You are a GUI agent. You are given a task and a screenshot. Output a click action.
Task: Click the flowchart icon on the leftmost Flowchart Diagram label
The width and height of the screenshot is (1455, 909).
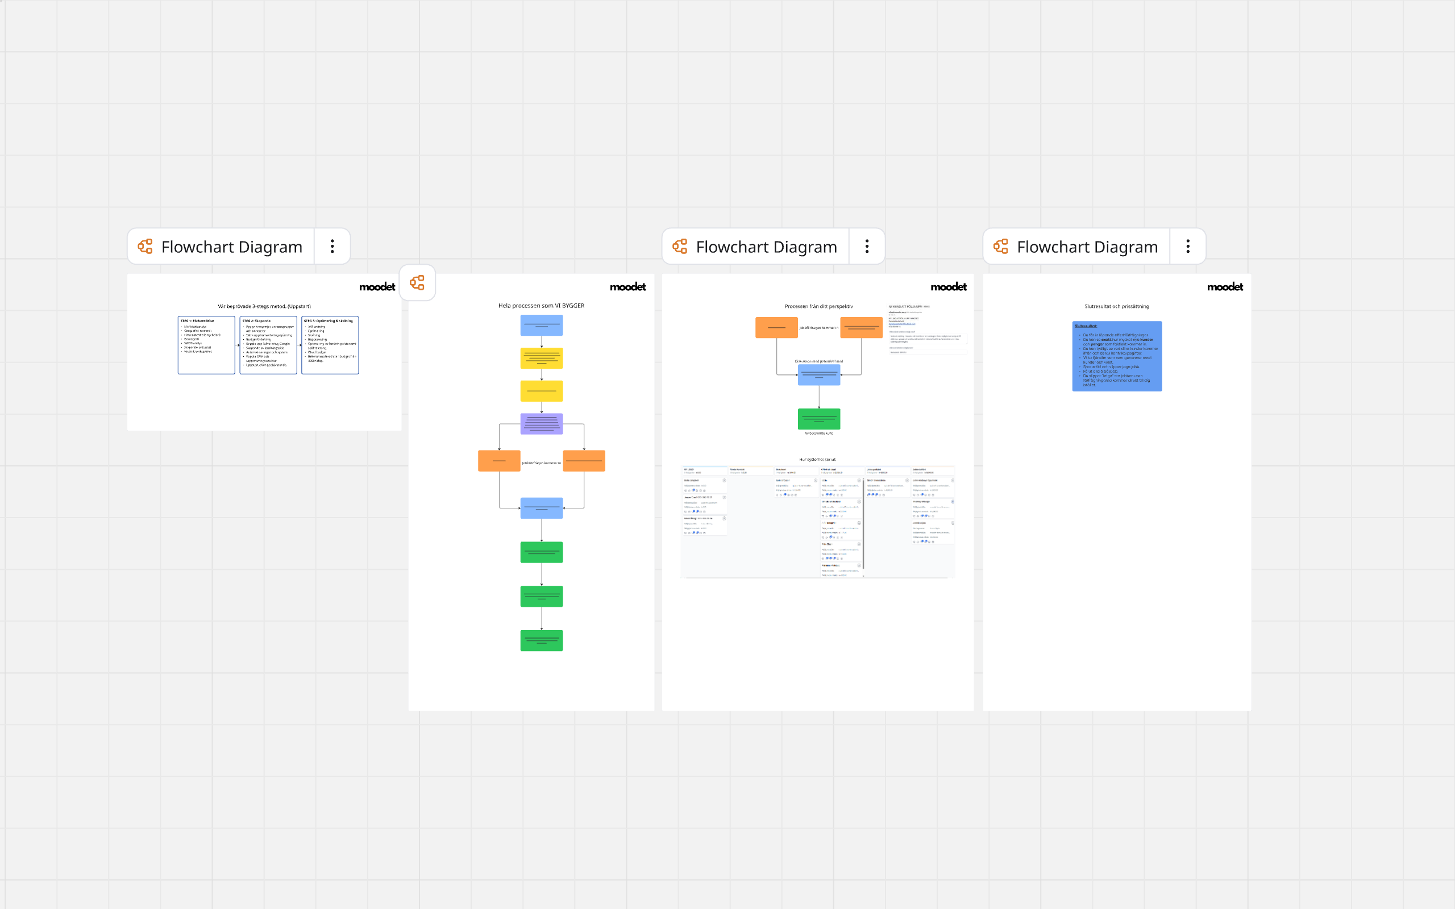(x=145, y=247)
